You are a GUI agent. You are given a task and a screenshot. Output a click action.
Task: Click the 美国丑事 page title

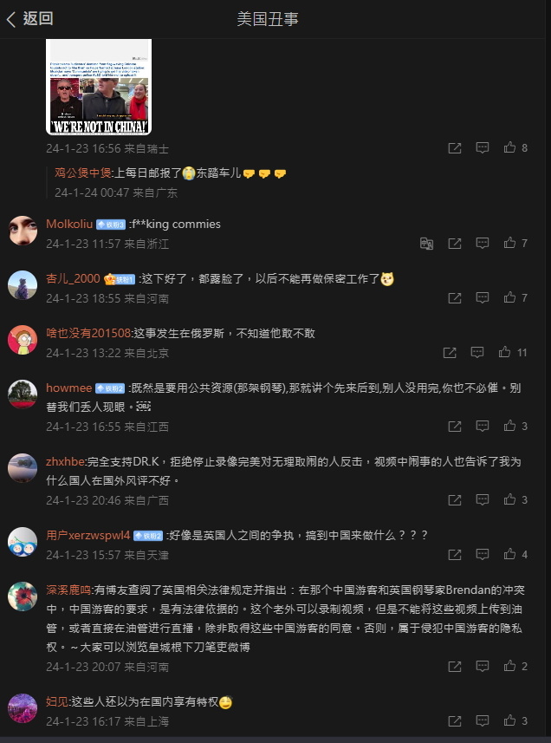click(x=268, y=19)
